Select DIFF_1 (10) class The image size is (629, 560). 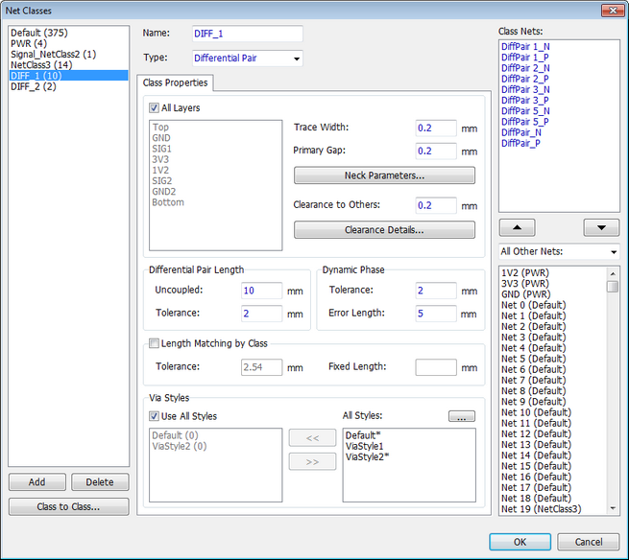coord(68,76)
